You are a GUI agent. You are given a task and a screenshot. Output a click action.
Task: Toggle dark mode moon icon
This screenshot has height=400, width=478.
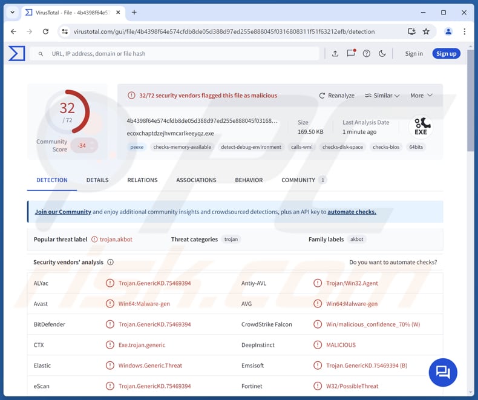(x=382, y=54)
